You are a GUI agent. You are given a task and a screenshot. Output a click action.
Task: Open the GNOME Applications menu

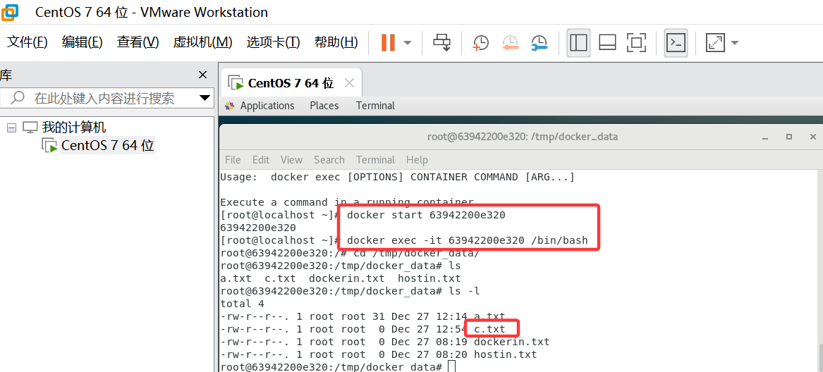coord(267,106)
